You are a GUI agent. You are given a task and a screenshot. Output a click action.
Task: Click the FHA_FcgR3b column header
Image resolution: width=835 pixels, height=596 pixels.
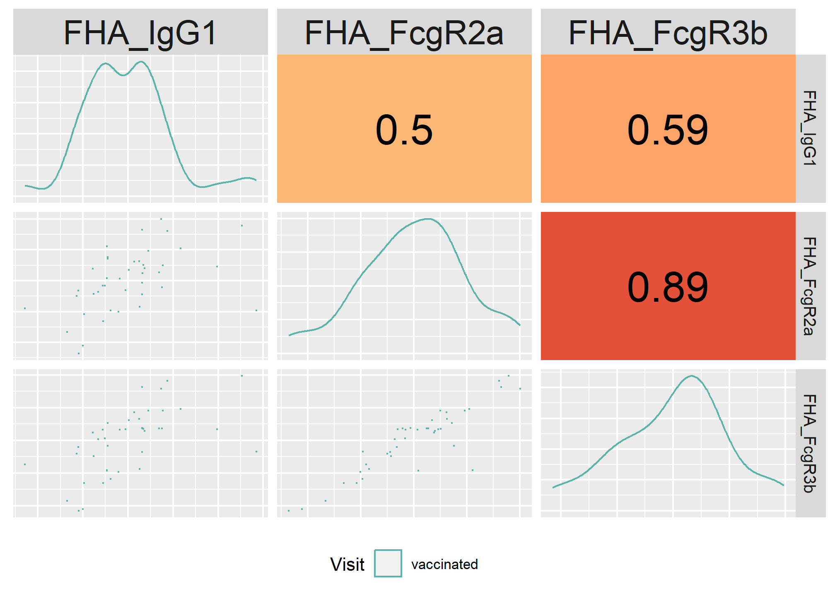(x=668, y=32)
